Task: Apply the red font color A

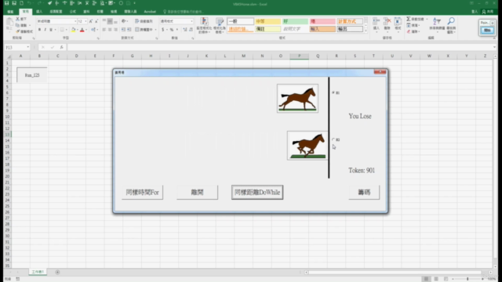Action: click(82, 30)
